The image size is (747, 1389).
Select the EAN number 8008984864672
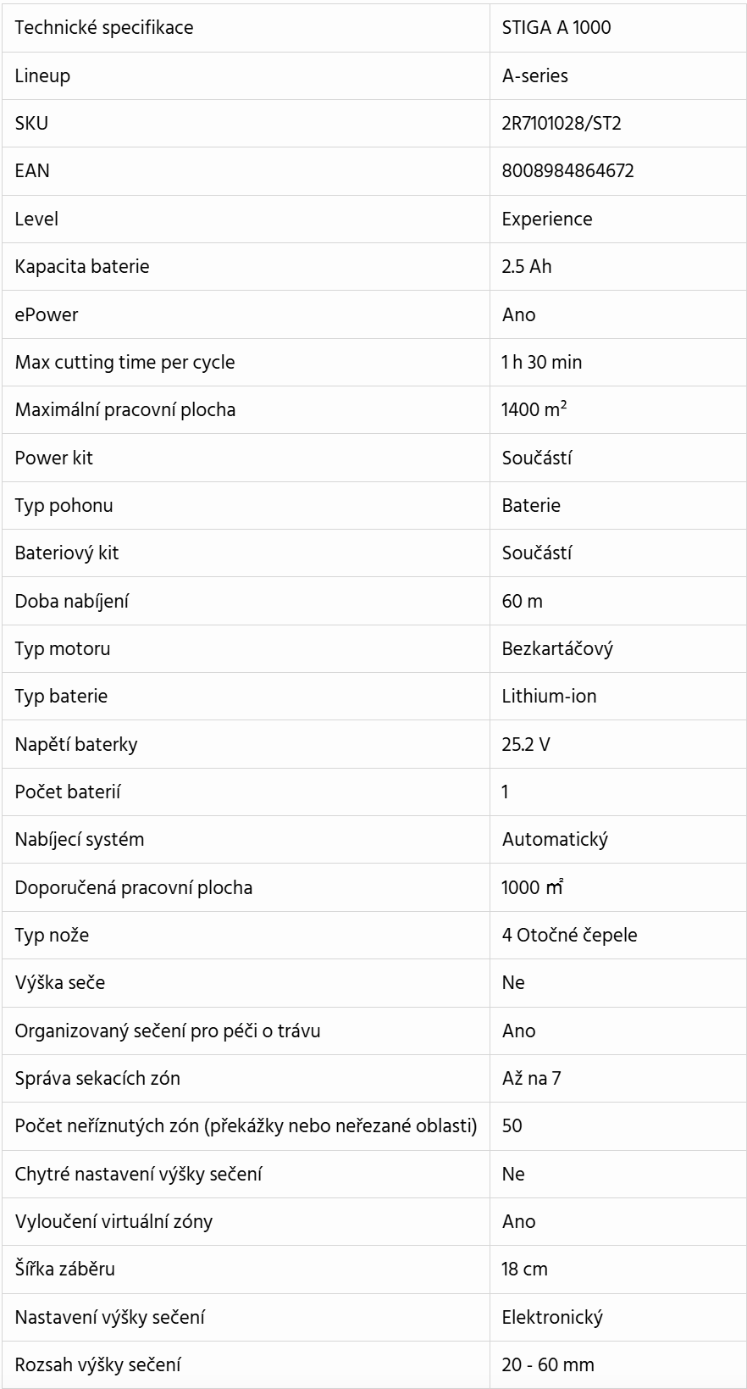[x=567, y=171]
